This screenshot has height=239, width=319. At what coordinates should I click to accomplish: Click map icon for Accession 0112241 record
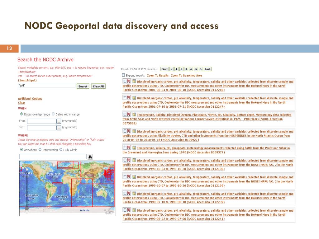(x=134, y=210)
